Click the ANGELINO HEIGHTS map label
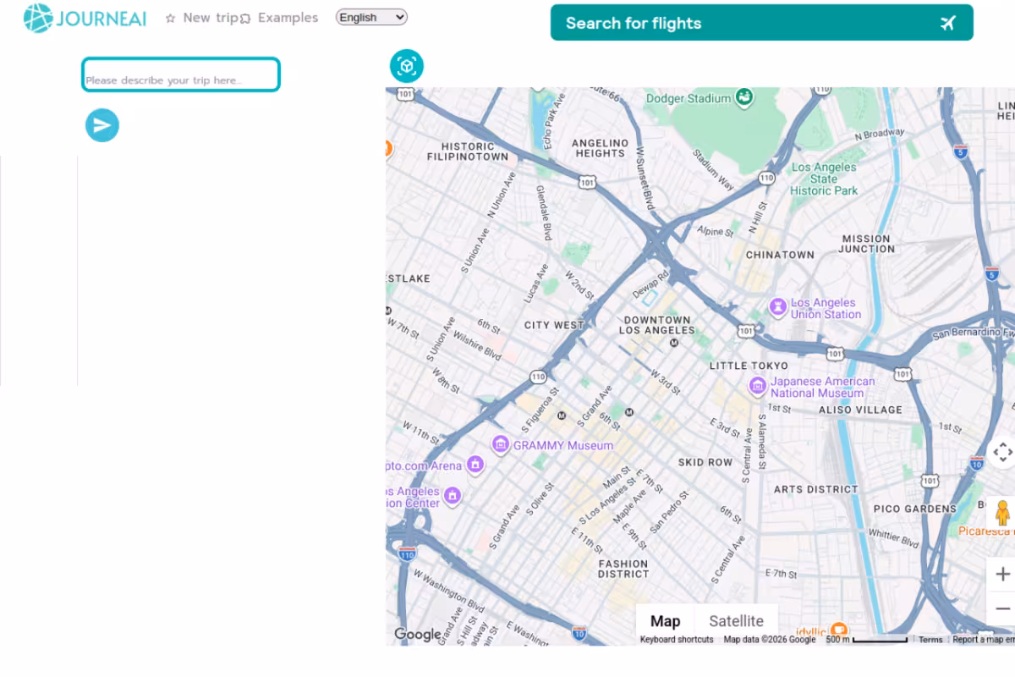Screen dimensions: 1015x677 (600, 148)
